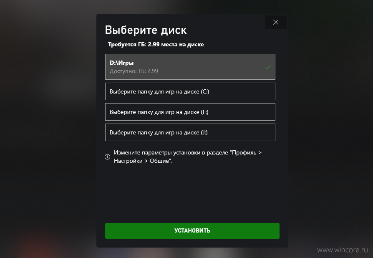This screenshot has height=258, width=373.
Task: Click the (F:) drive letter text
Action: [204, 112]
